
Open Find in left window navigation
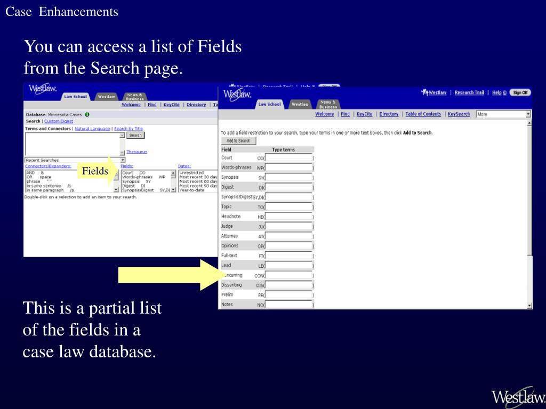(152, 105)
